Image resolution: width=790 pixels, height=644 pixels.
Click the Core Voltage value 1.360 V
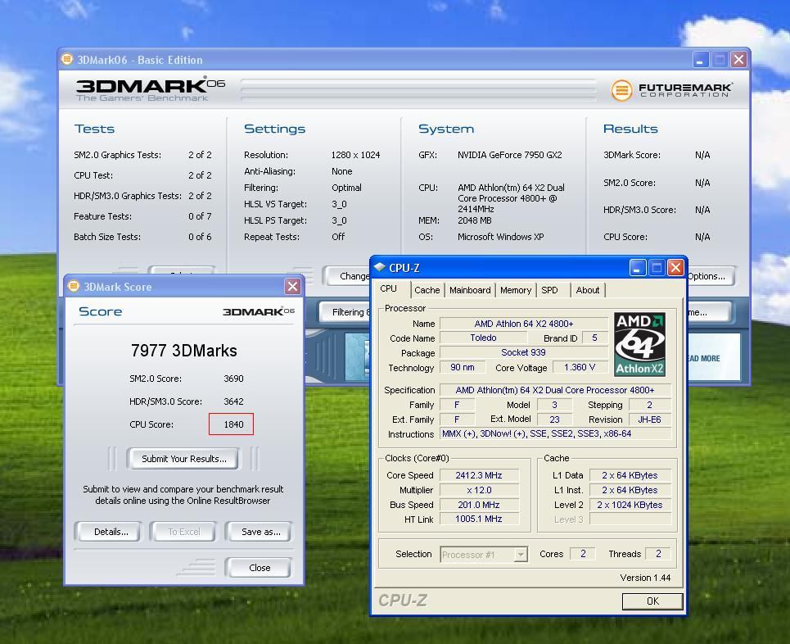tap(580, 367)
